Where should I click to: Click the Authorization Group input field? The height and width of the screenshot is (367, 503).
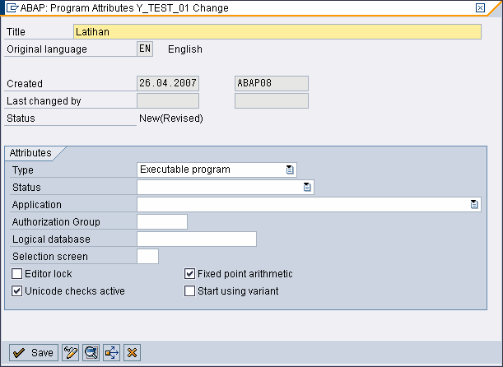coord(162,222)
